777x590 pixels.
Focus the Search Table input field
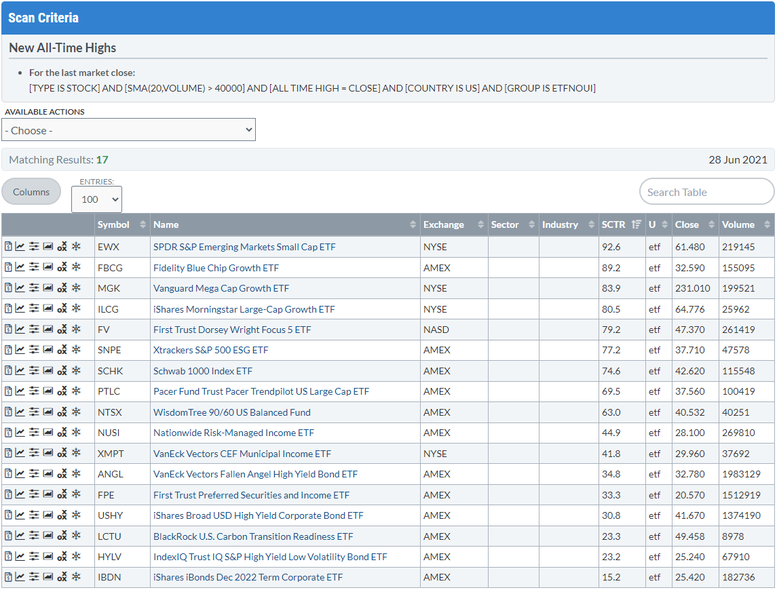point(706,192)
